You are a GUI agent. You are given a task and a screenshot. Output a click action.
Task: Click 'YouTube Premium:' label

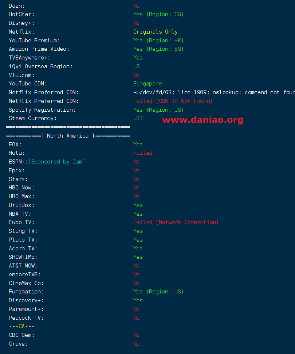pos(34,41)
